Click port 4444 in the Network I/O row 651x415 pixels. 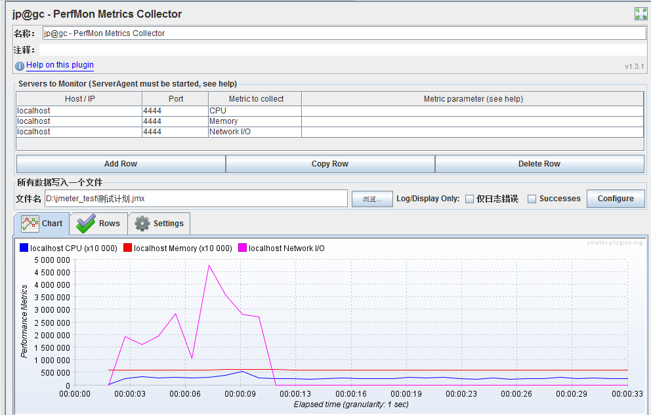175,131
